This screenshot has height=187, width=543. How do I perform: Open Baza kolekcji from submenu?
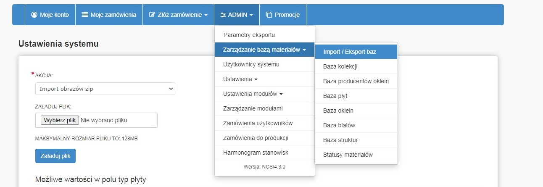[x=340, y=66]
